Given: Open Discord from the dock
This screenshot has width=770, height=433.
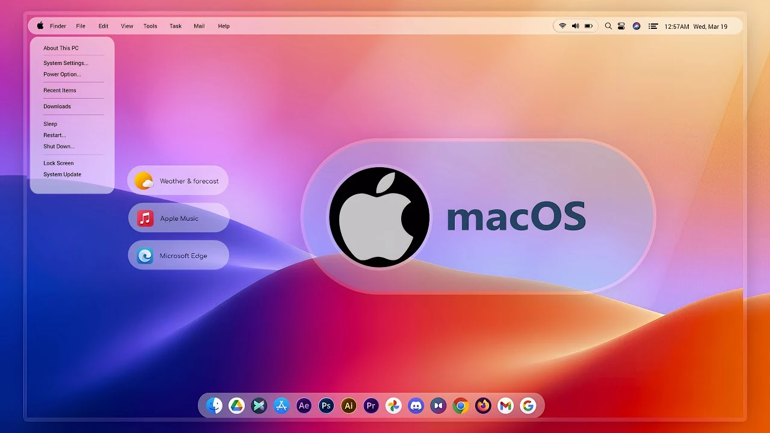Looking at the screenshot, I should (416, 406).
